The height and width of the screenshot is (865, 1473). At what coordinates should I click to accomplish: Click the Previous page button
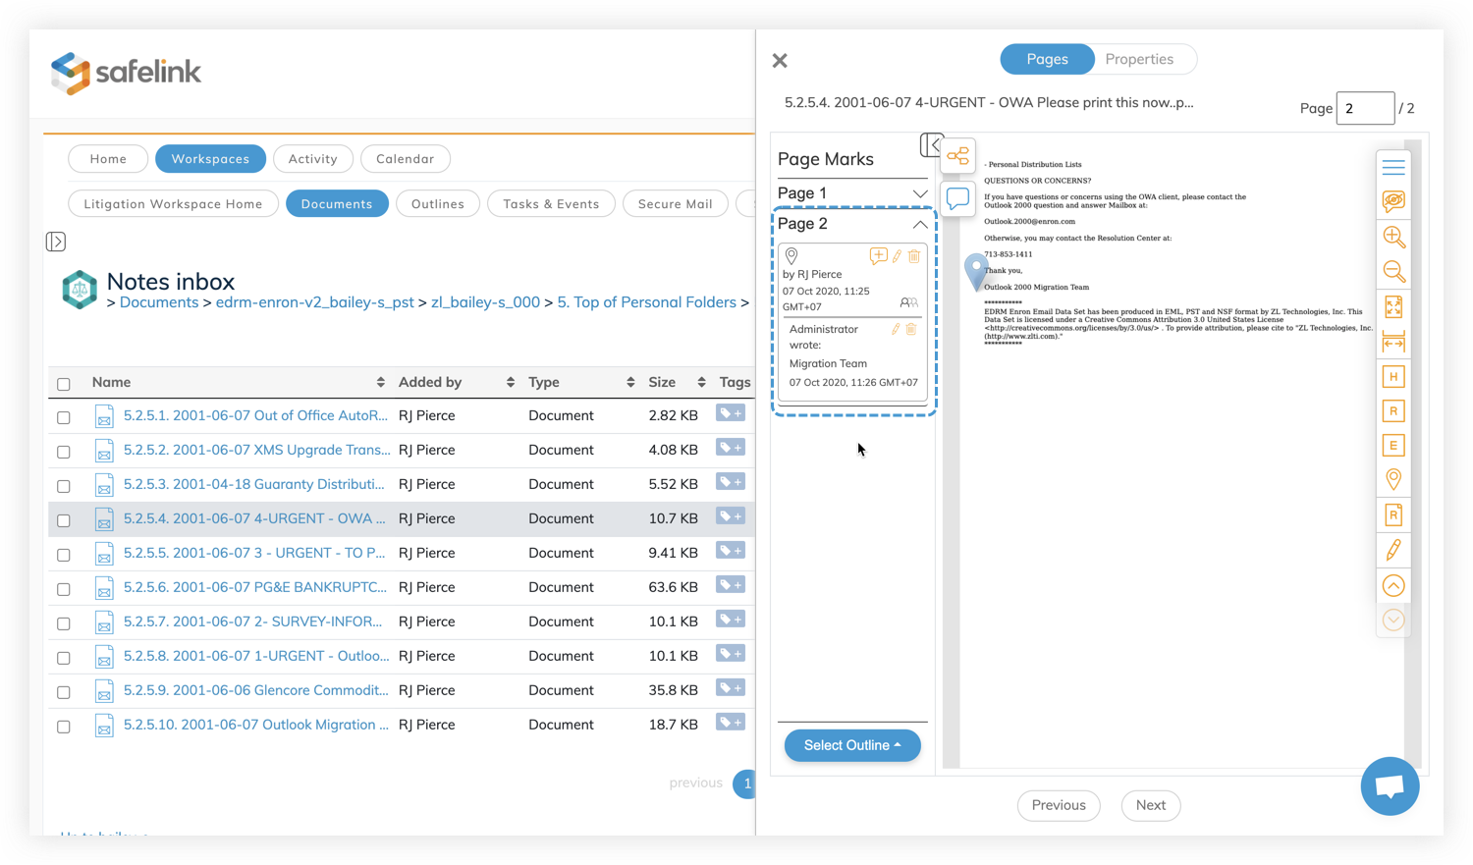coord(1059,805)
